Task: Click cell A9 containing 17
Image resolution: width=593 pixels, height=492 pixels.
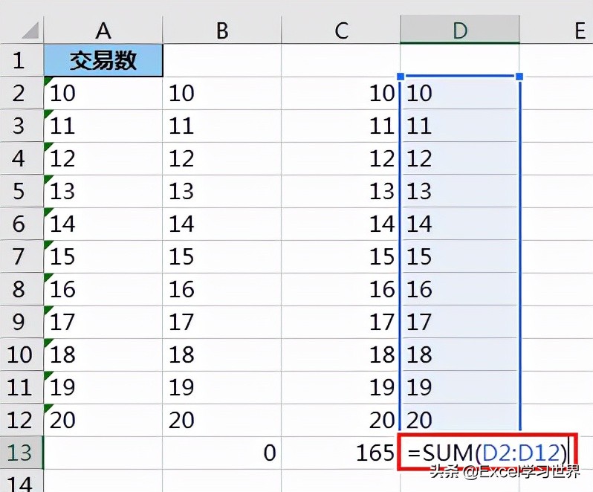Action: coord(103,322)
